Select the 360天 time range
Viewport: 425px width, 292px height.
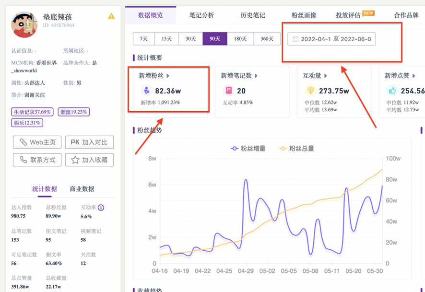(x=267, y=39)
